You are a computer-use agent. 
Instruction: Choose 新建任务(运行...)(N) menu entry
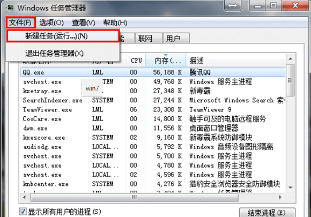click(x=63, y=36)
